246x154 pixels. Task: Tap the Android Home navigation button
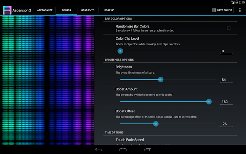click(123, 150)
